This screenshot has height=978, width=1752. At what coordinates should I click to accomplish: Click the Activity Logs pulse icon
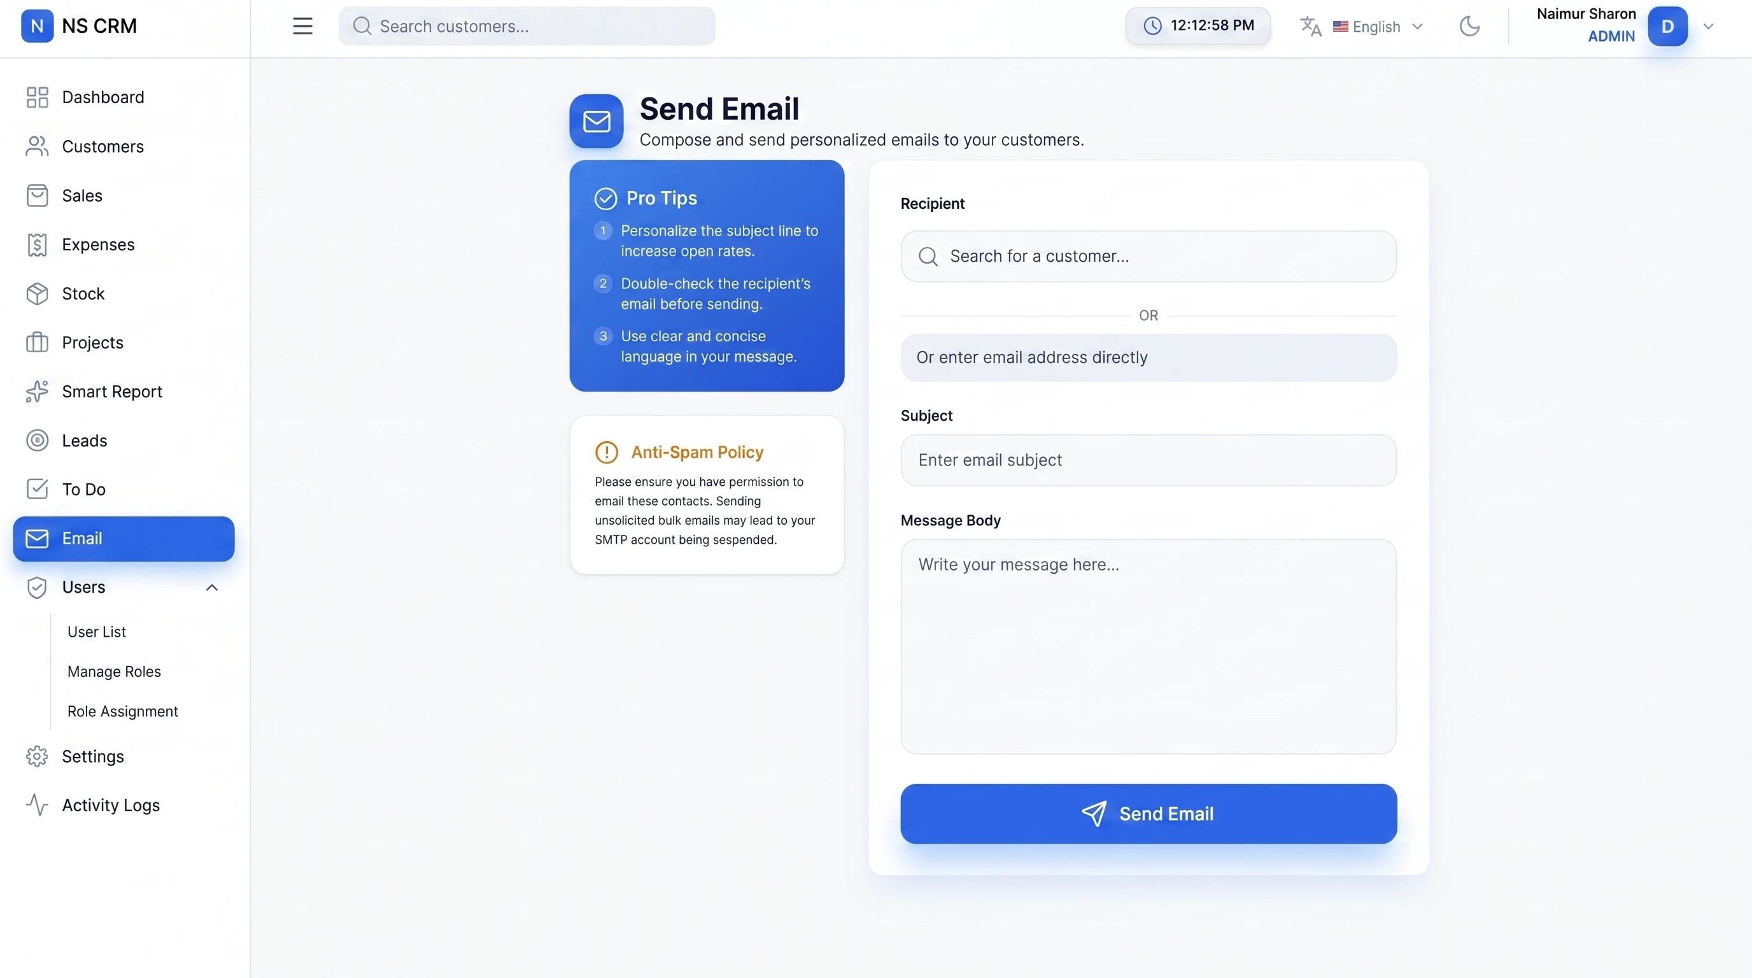pyautogui.click(x=38, y=805)
